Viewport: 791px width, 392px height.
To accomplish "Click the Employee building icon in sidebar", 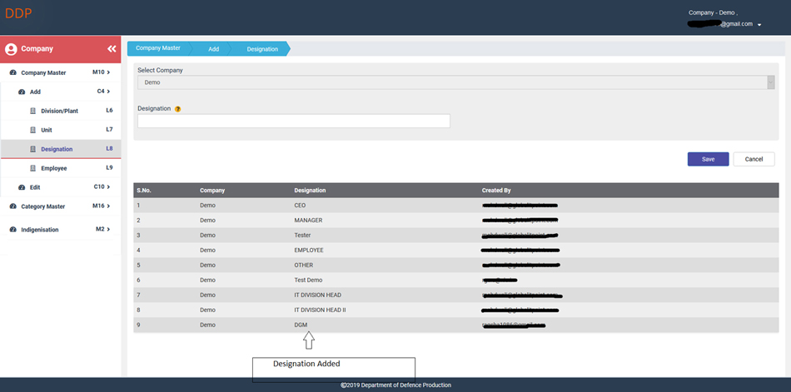I will pyautogui.click(x=33, y=168).
